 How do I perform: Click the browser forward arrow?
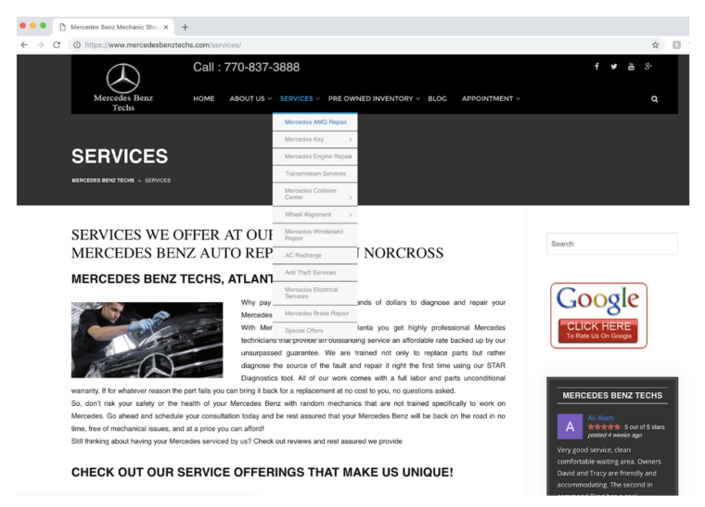click(x=41, y=44)
